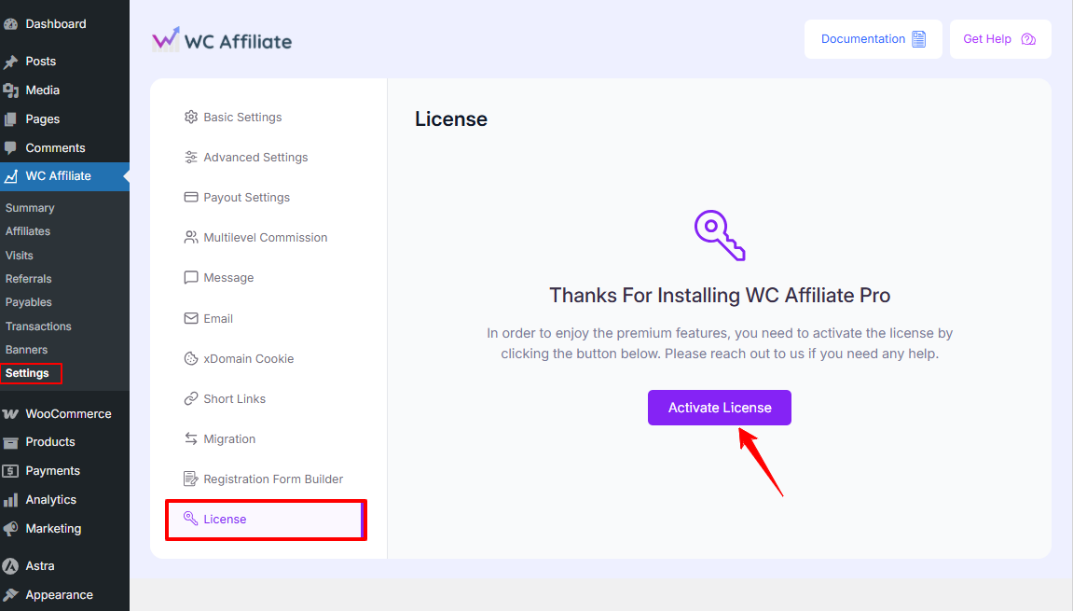
Task: Click the Migration arrows icon
Action: (x=191, y=439)
